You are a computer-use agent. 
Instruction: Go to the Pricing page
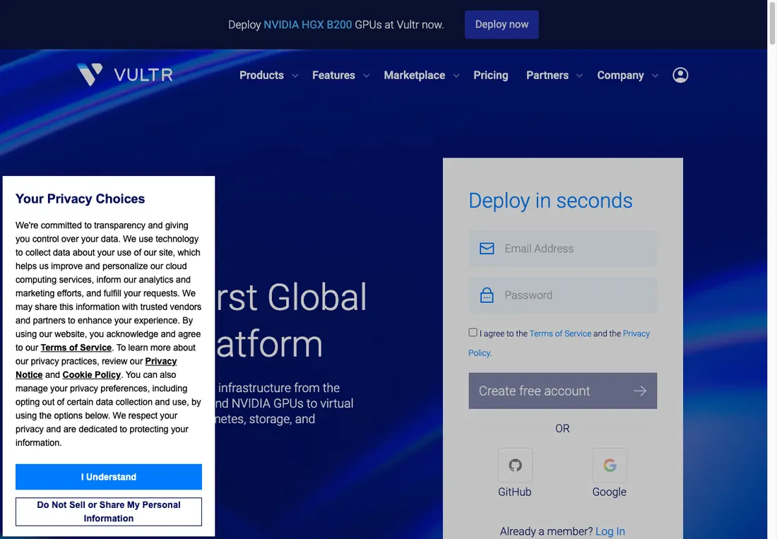tap(491, 76)
